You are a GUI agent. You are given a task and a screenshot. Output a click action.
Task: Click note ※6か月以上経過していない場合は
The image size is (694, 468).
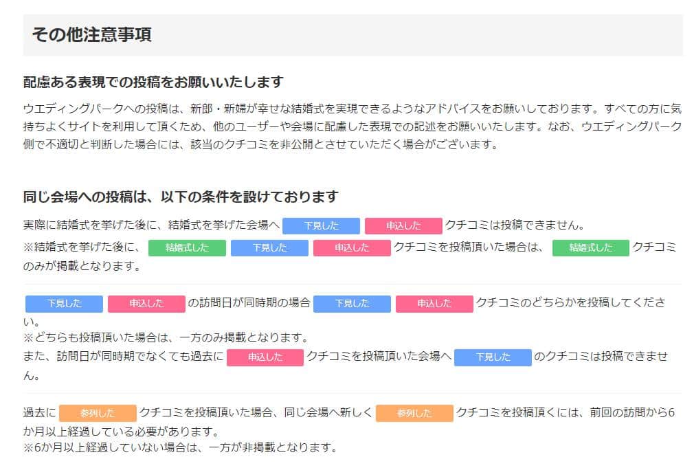[x=180, y=447]
